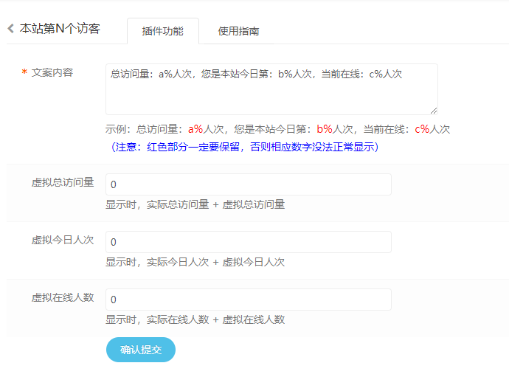Click the 本站第N个访客 page title

(60, 29)
